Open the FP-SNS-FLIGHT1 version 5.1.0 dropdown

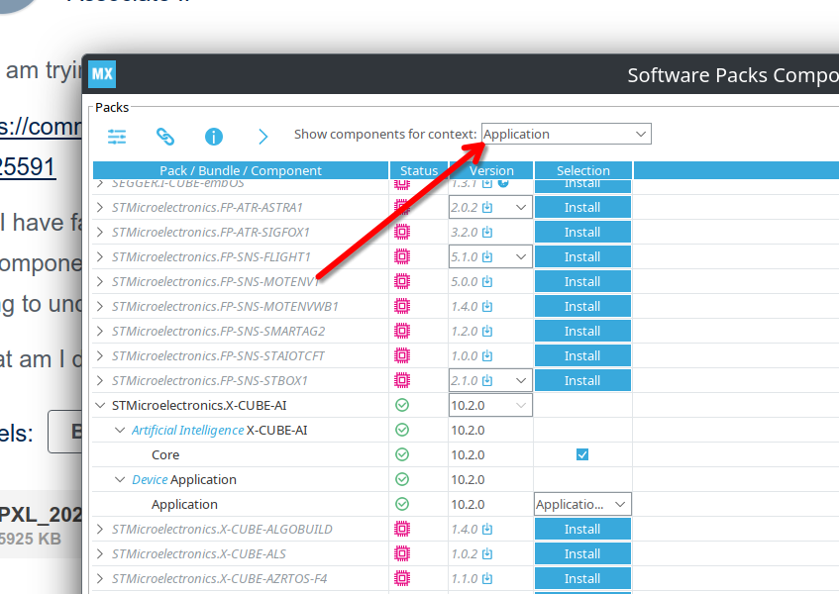coord(490,256)
